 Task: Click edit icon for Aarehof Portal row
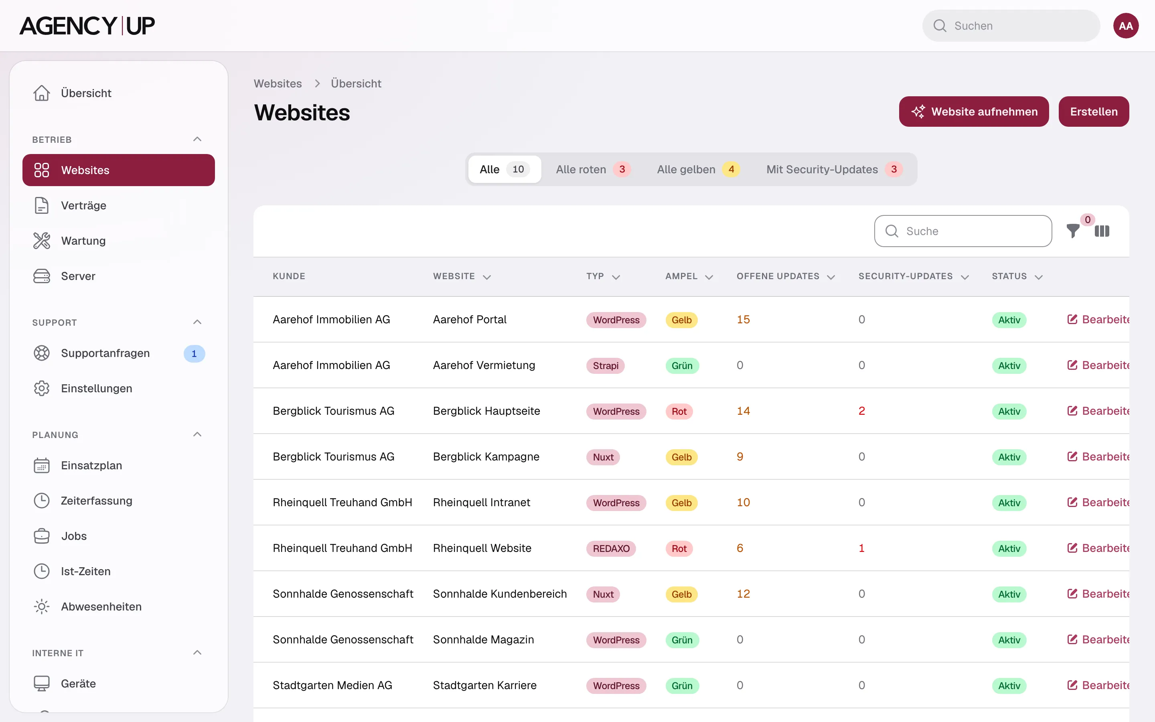(1072, 319)
